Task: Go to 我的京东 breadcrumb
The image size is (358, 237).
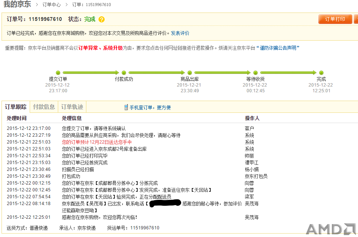Action: coord(17,4)
